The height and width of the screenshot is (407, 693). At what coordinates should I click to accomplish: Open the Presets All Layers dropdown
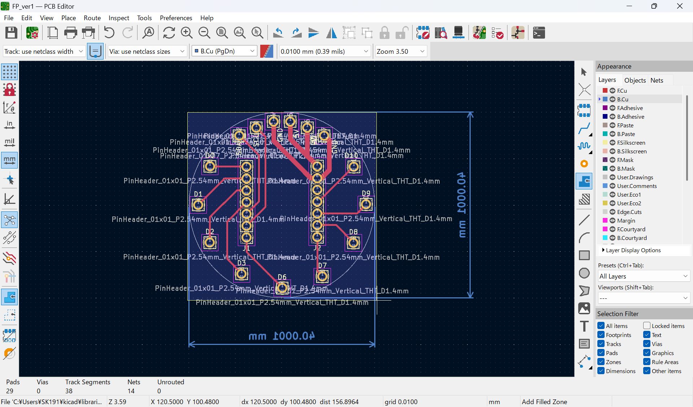click(644, 276)
